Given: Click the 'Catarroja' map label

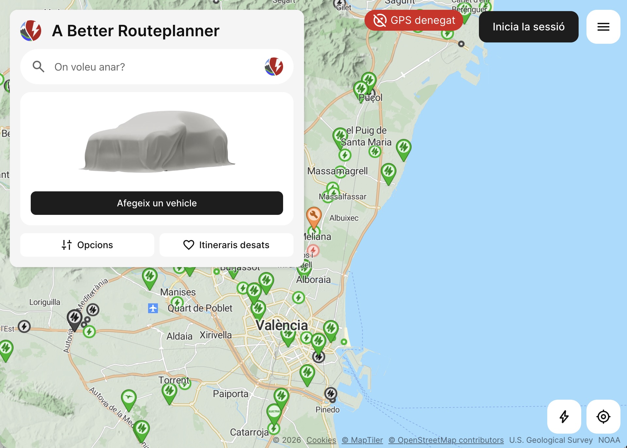Looking at the screenshot, I should (249, 432).
